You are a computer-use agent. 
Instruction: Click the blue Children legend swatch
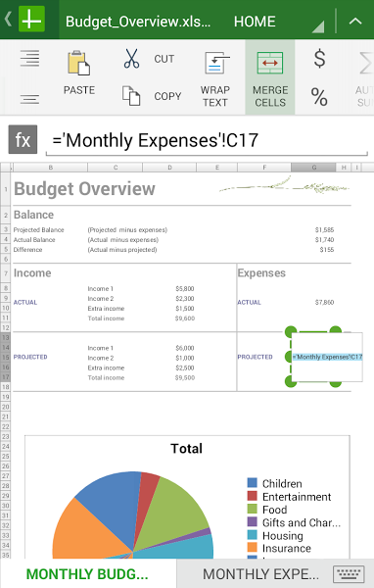tap(253, 483)
